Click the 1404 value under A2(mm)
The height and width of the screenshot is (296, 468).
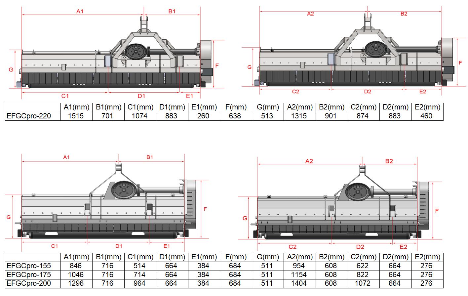coord(299,283)
